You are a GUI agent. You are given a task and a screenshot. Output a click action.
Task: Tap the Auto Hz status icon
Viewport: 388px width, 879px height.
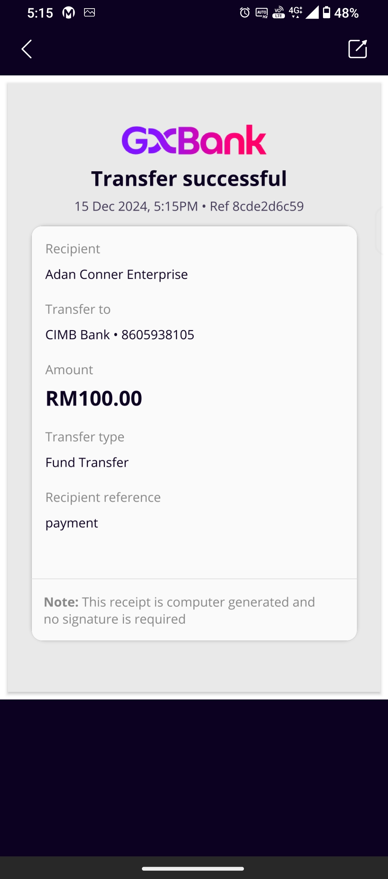coord(262,13)
